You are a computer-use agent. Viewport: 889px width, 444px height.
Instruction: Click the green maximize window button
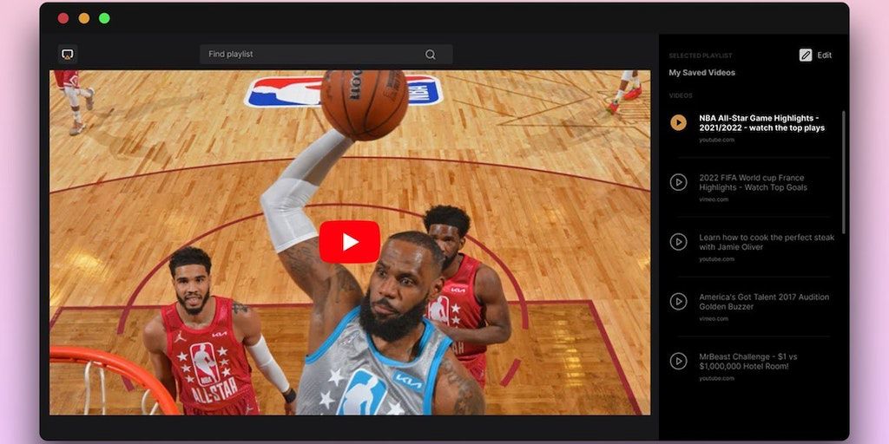104,18
